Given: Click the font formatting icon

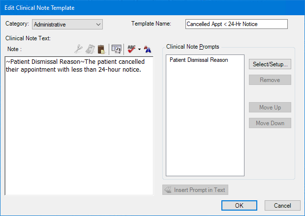Looking at the screenshot, I should (x=148, y=49).
